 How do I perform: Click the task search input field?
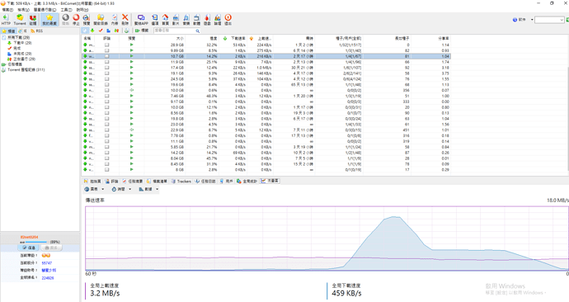(176, 31)
